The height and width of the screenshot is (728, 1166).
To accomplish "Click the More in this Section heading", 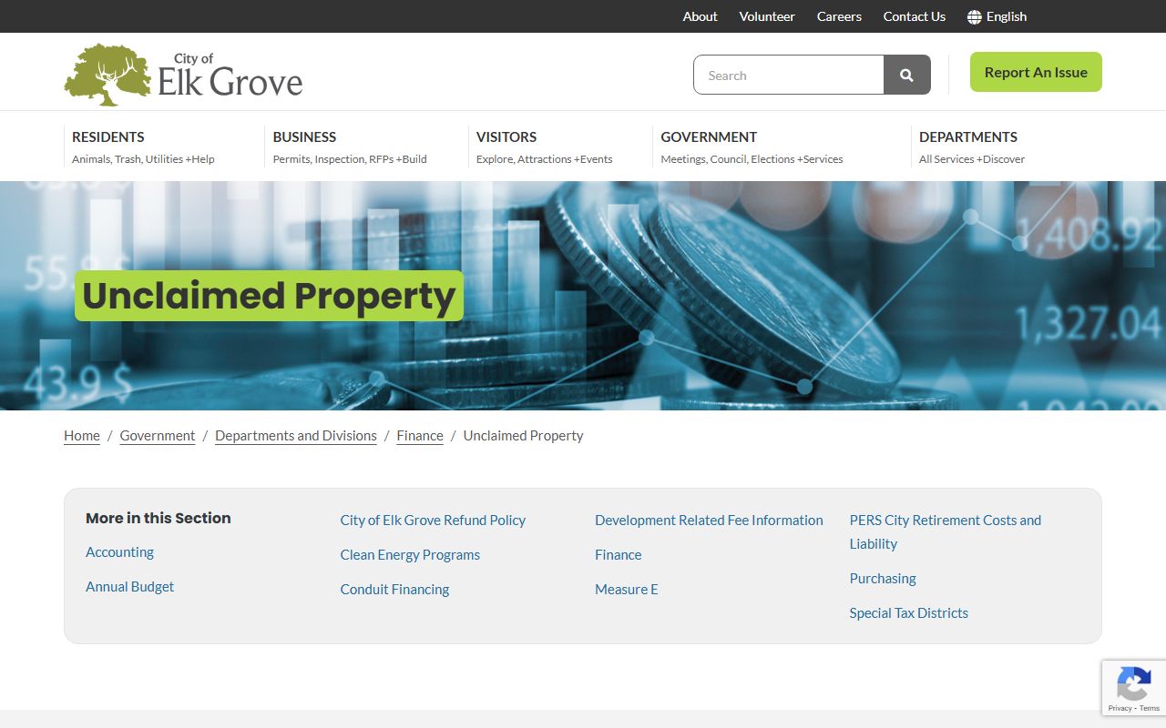I will click(159, 518).
